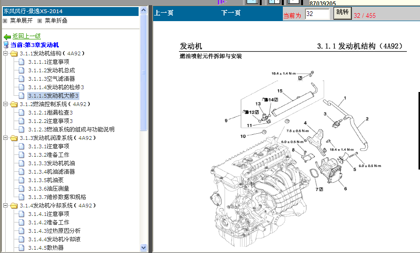The image size is (420, 253).
Task: Click 3.1.3.7维修数据和规格 entry
Action: (x=57, y=197)
